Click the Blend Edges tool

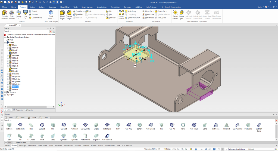coord(62,14)
